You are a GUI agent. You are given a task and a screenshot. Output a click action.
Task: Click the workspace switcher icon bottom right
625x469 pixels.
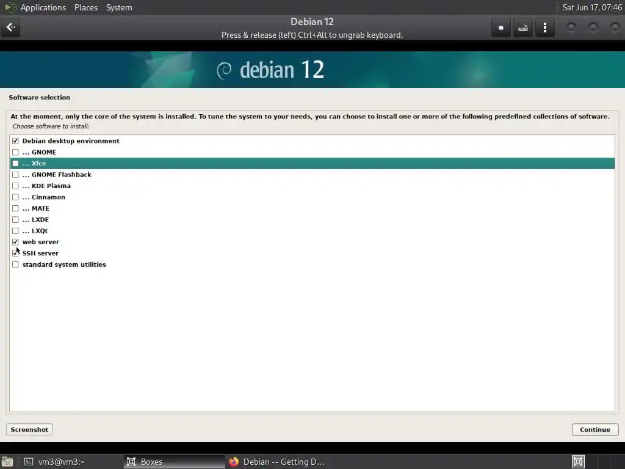coord(579,462)
